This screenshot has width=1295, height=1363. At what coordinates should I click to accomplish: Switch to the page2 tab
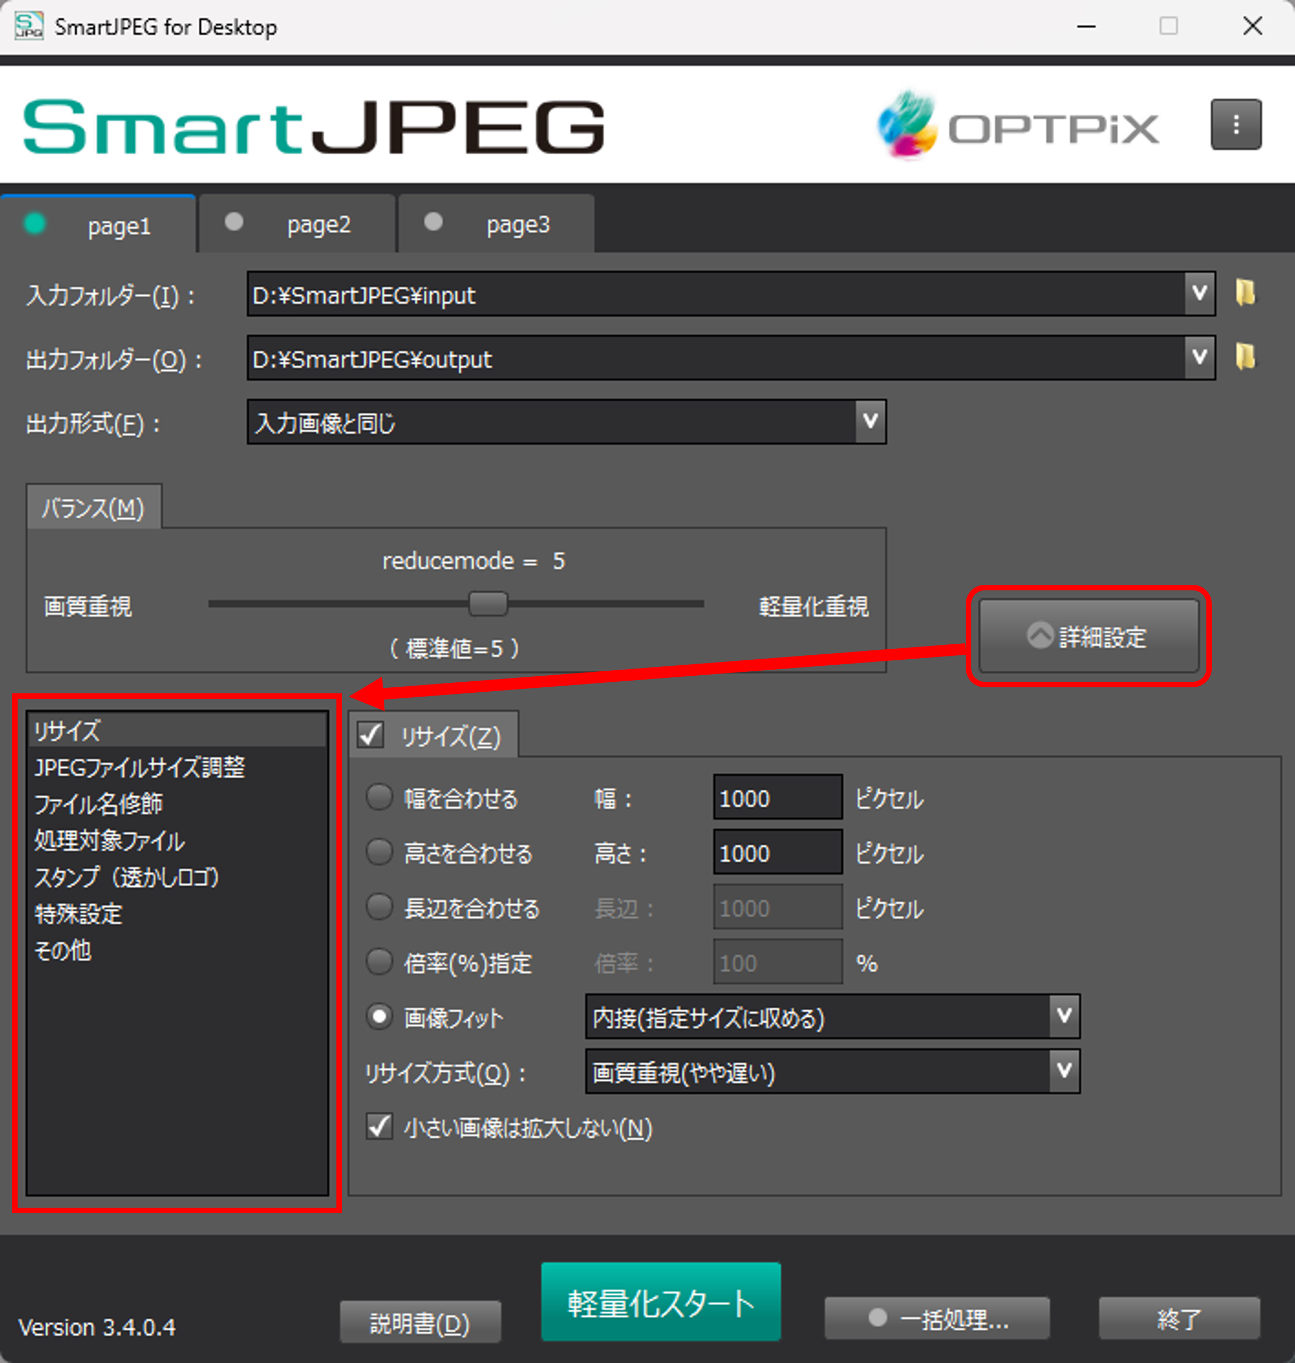pyautogui.click(x=297, y=224)
